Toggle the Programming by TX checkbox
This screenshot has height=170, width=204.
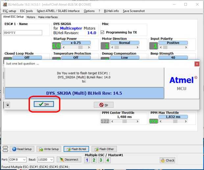[x=103, y=32]
